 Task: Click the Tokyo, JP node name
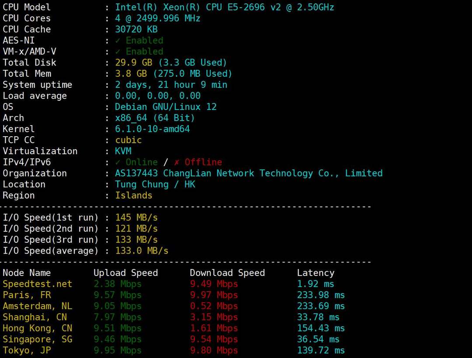click(27, 351)
